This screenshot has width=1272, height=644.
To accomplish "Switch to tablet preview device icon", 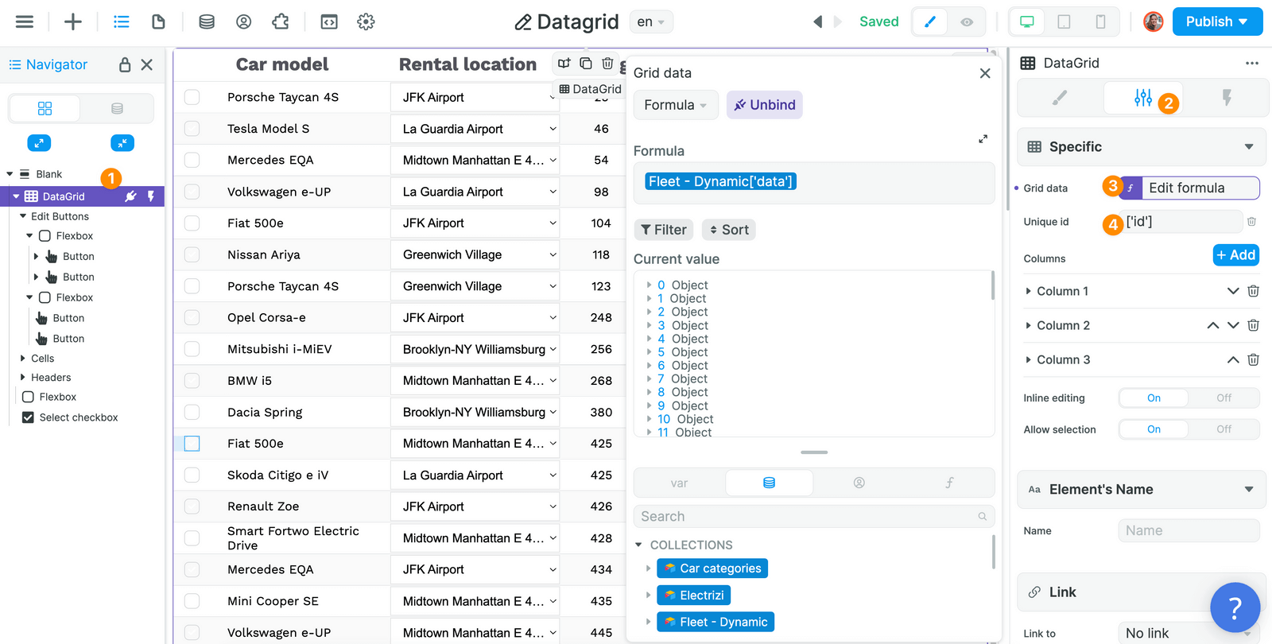I will pos(1064,21).
